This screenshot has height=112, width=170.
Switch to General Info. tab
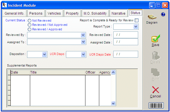[x=14, y=13]
